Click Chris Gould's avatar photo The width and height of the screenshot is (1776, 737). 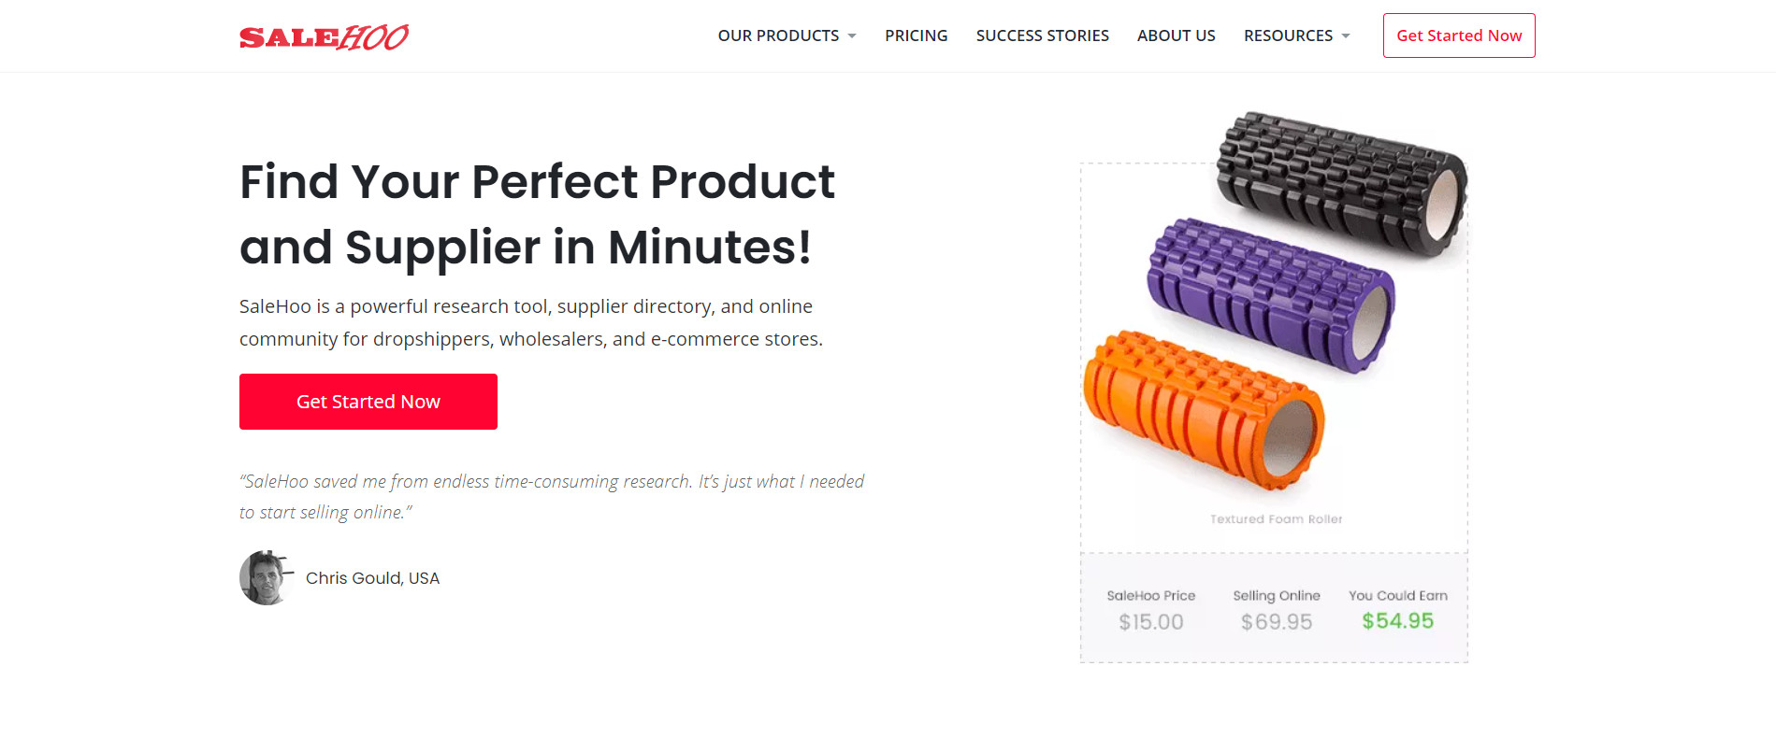[267, 578]
